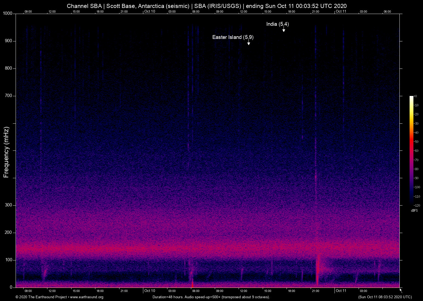Viewport: 423px width, 301px height.
Task: Click the Oct 11 date marker on bottom axis
Action: 341,291
